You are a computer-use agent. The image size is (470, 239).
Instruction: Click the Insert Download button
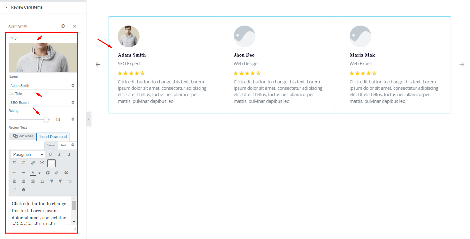point(53,137)
